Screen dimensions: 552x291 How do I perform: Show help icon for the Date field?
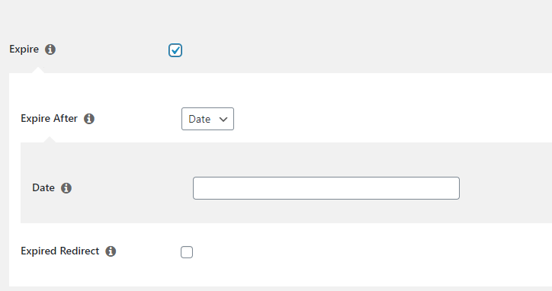pos(66,188)
